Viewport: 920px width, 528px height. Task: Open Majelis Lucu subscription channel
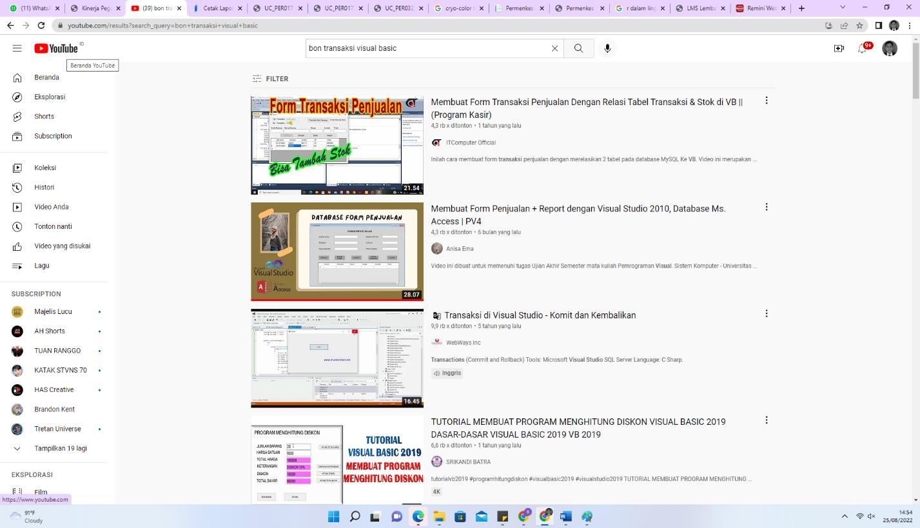click(54, 312)
